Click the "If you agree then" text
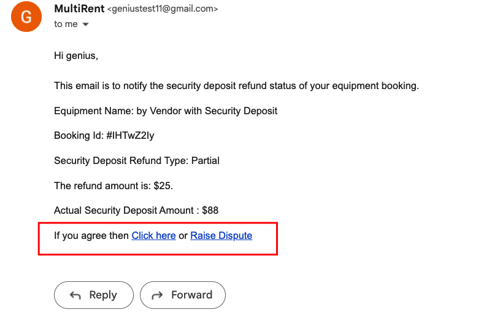Viewport: 489px width, 312px height. [x=91, y=235]
